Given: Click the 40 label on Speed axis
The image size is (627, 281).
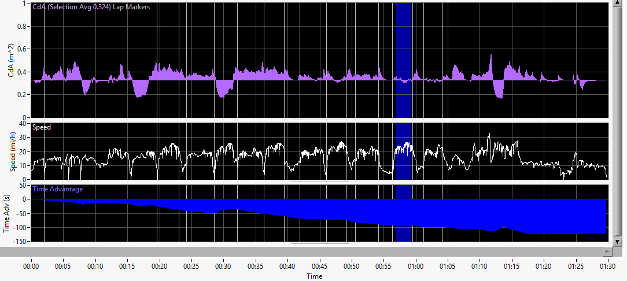Looking at the screenshot, I should tap(23, 124).
